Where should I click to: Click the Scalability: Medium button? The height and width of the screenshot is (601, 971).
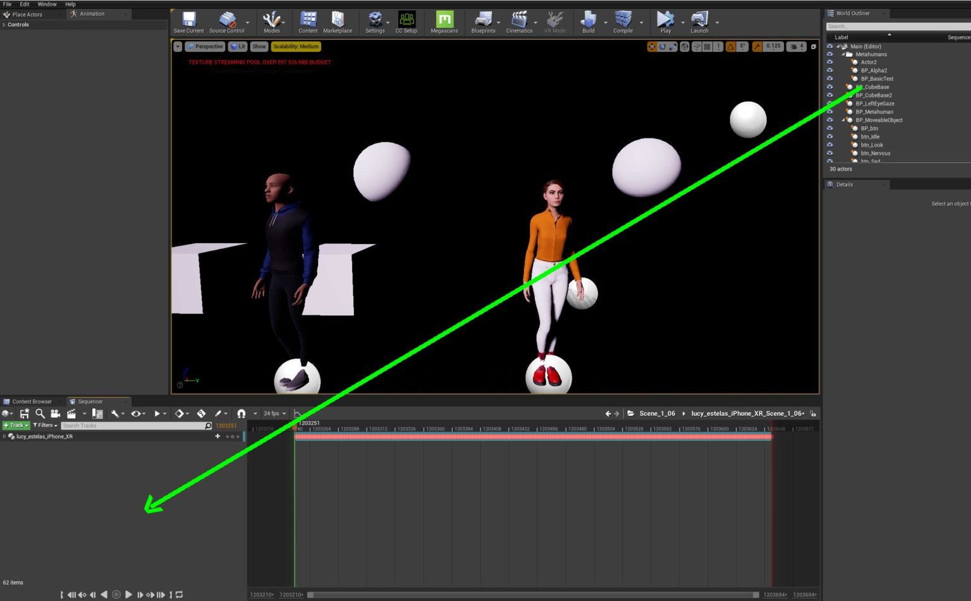[296, 46]
